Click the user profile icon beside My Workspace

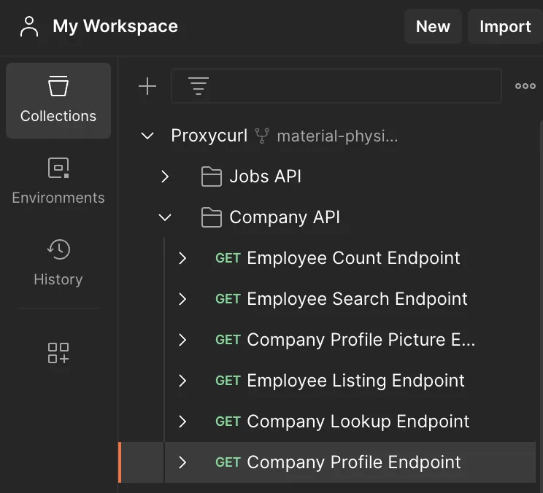pyautogui.click(x=29, y=26)
